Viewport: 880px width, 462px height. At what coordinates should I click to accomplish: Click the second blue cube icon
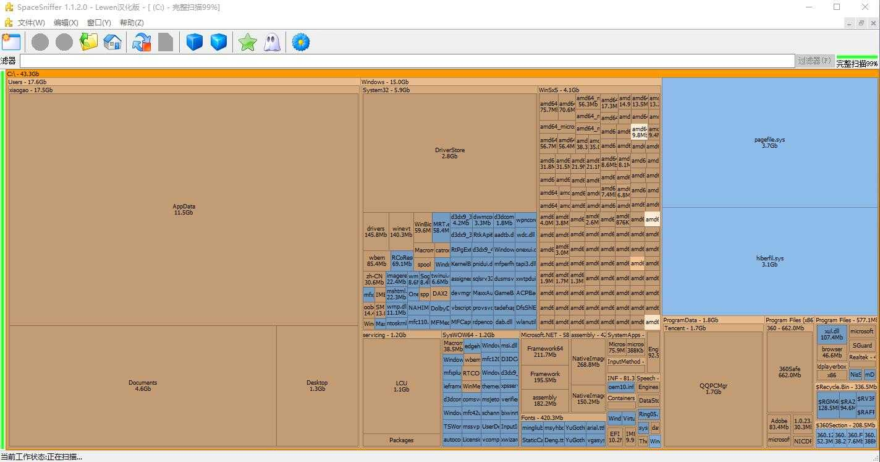(219, 42)
